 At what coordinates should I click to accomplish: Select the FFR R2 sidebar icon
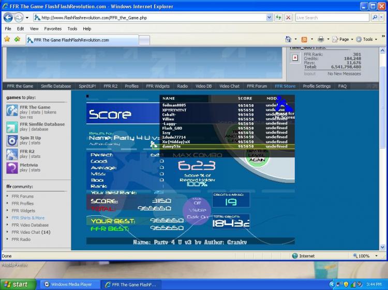12,154
